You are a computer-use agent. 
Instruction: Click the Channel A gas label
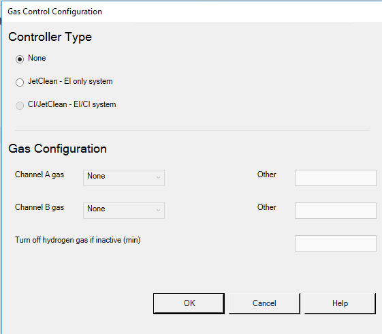click(39, 174)
